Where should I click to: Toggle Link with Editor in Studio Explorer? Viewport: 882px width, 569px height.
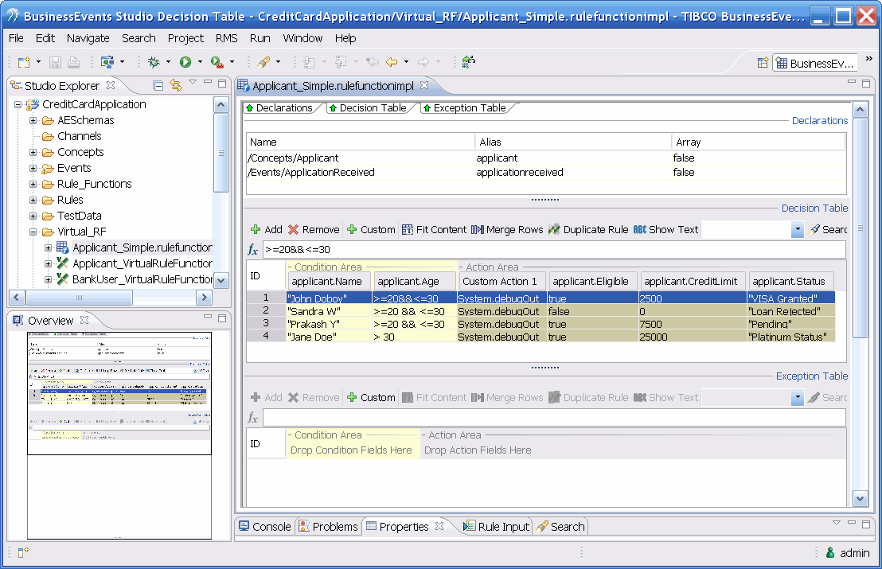[x=175, y=86]
